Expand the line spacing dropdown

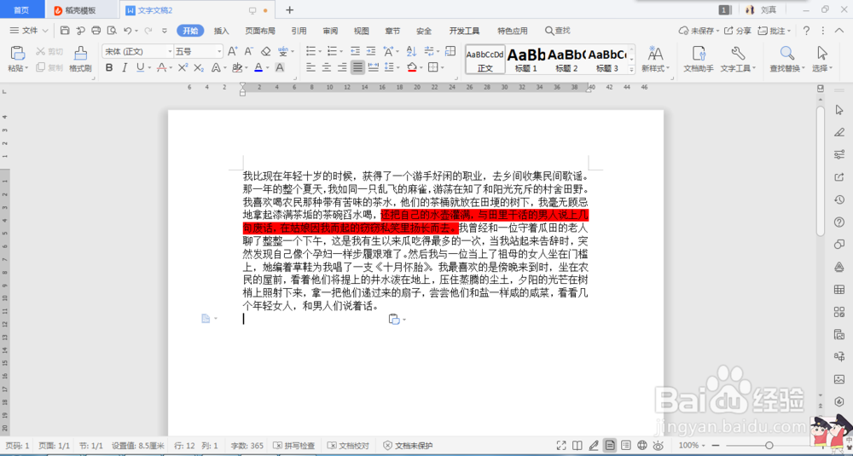[x=397, y=68]
